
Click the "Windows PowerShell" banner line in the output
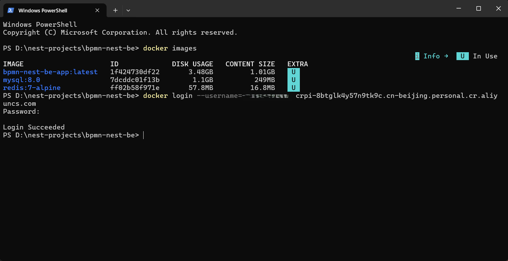pos(40,24)
